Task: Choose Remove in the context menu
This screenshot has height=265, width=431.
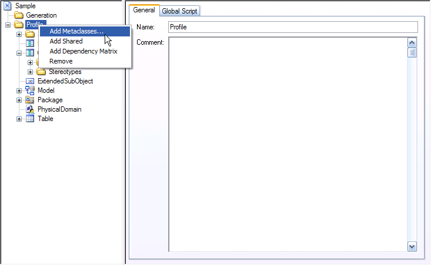Action: (61, 61)
